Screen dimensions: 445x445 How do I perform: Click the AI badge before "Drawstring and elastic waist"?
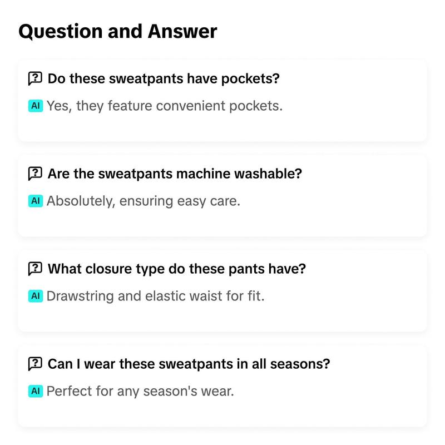(x=36, y=296)
